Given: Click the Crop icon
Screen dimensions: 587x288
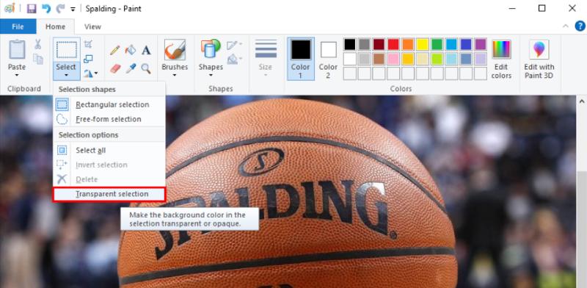Looking at the screenshot, I should 88,44.
